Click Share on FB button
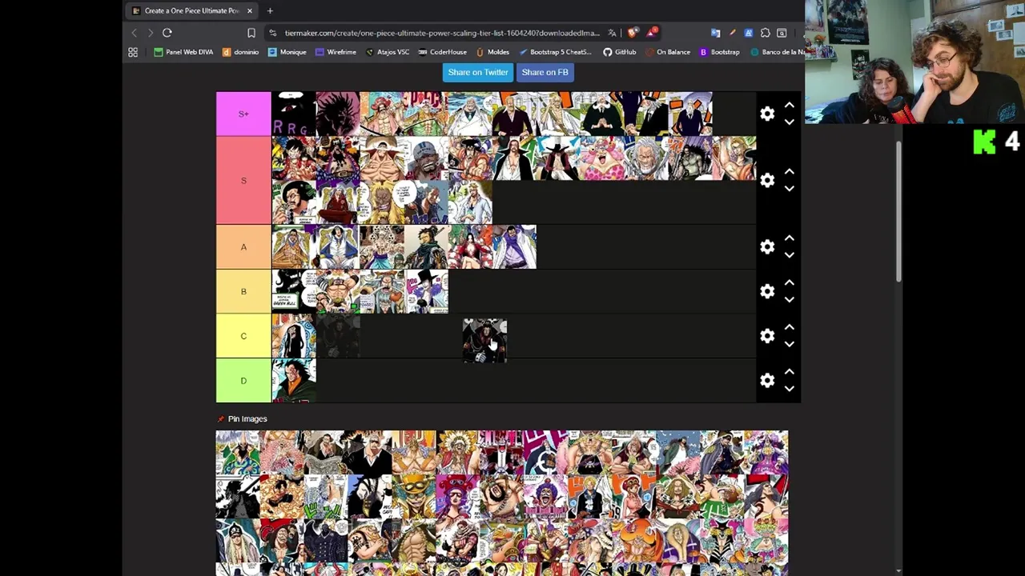Screen dimensions: 1025x576 point(545,72)
